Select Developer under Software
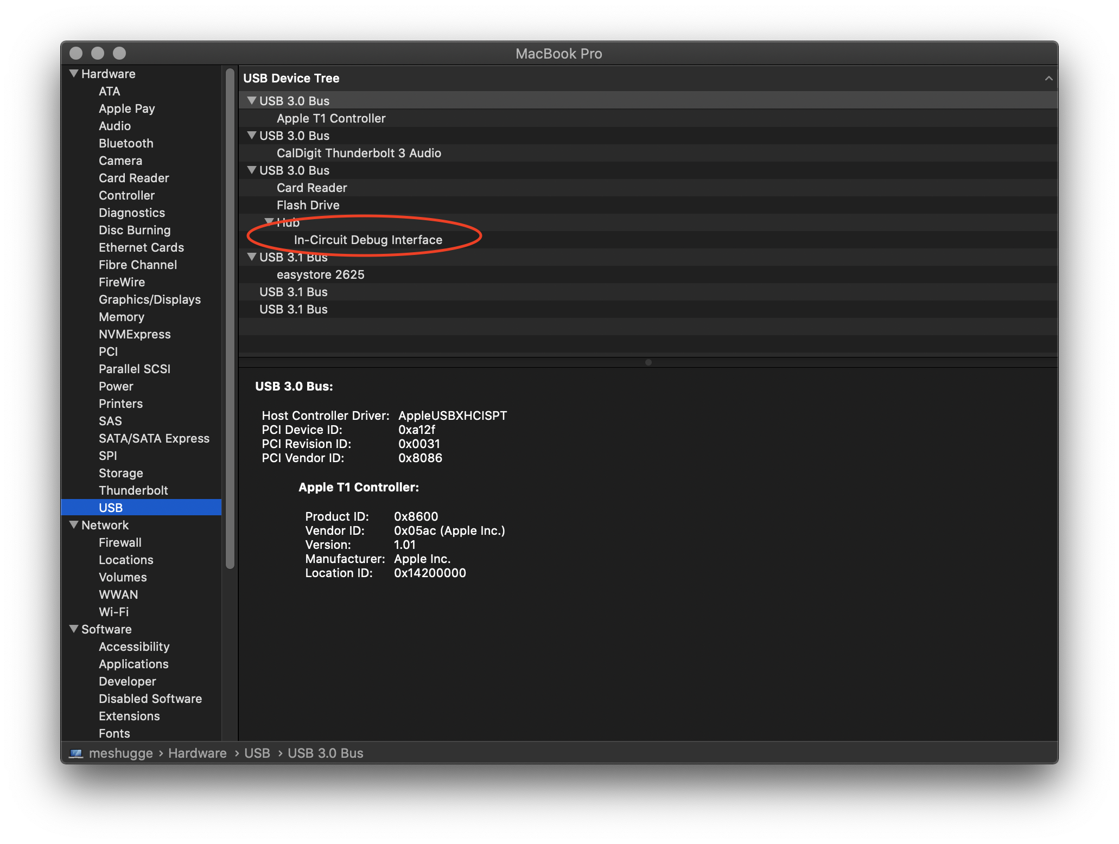 (x=127, y=681)
